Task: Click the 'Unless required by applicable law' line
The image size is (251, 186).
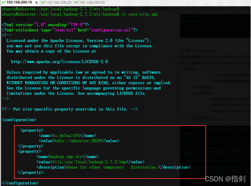Action: point(83,72)
